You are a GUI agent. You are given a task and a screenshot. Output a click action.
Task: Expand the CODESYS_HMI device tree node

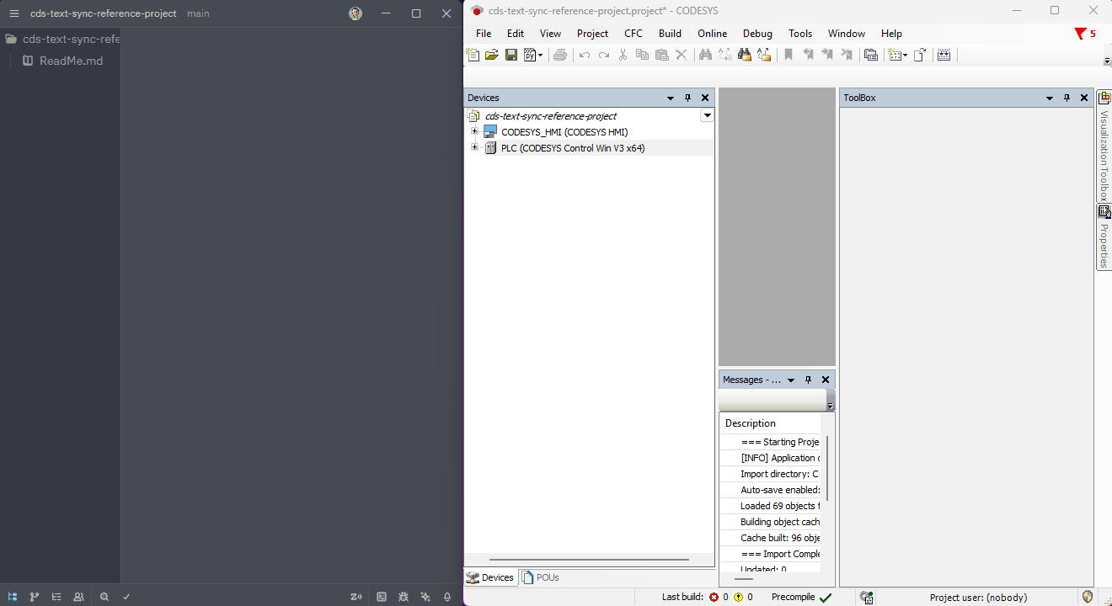pos(474,132)
